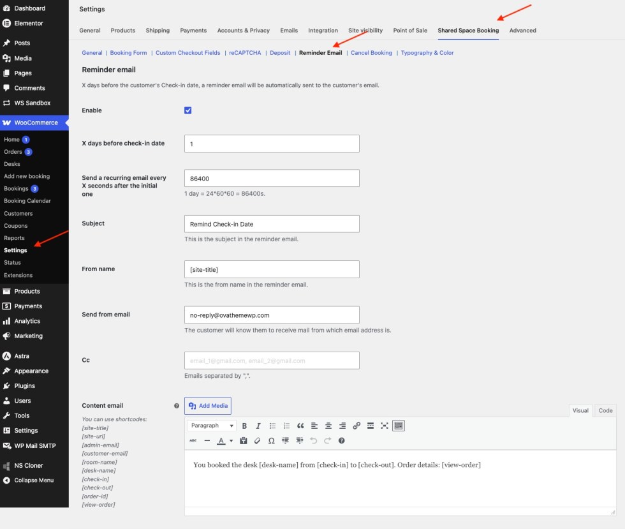Click into the email content editor body
This screenshot has width=625, height=529.
[x=401, y=479]
